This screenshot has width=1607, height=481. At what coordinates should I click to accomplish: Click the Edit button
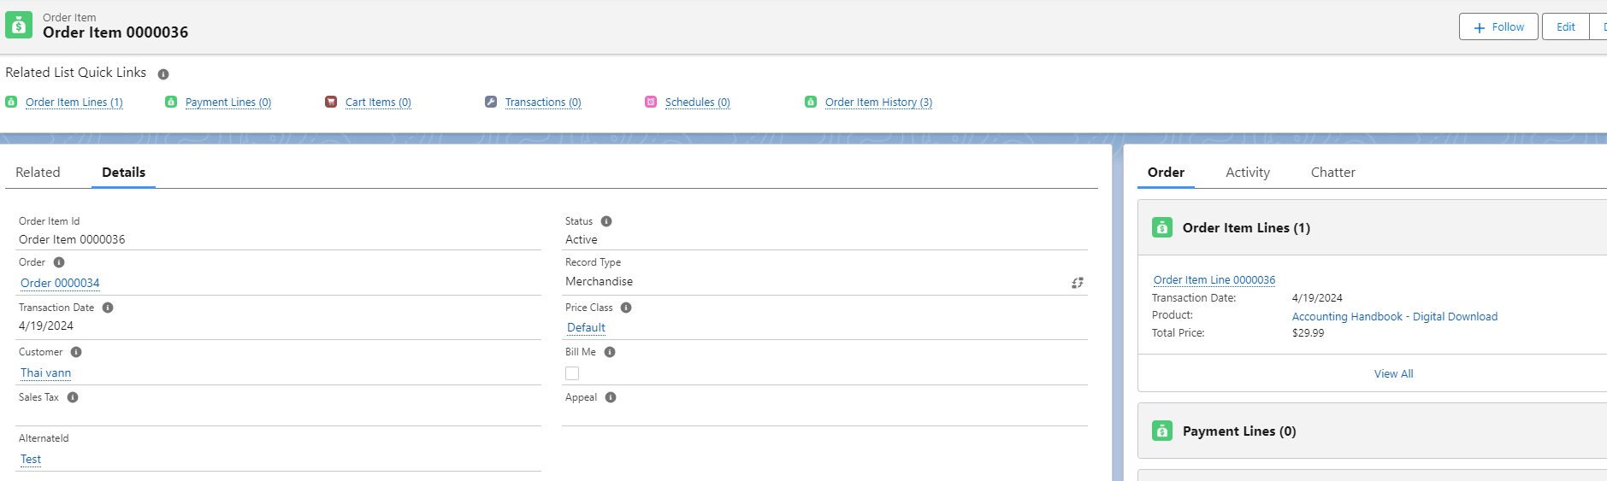click(1565, 27)
